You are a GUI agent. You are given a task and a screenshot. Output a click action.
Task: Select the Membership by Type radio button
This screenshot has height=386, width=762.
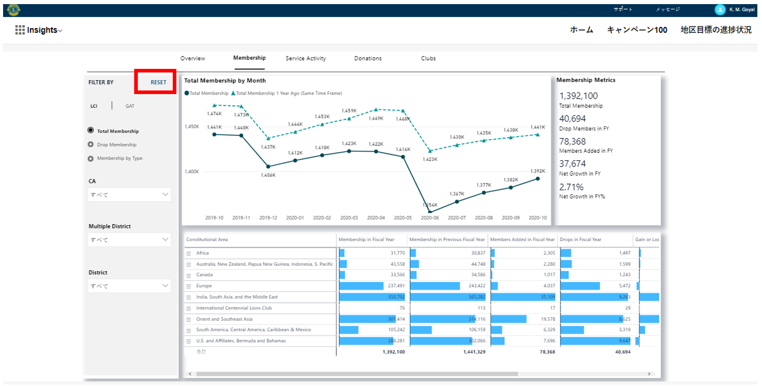[91, 159]
